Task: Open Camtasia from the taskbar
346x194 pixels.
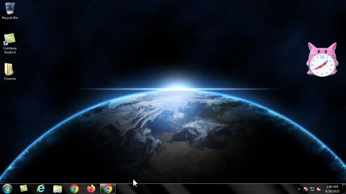Action: (24, 189)
